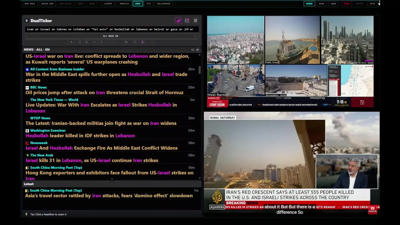Click the ADD UNIT menu button
Screen dimensions: 400x225
point(30,3)
